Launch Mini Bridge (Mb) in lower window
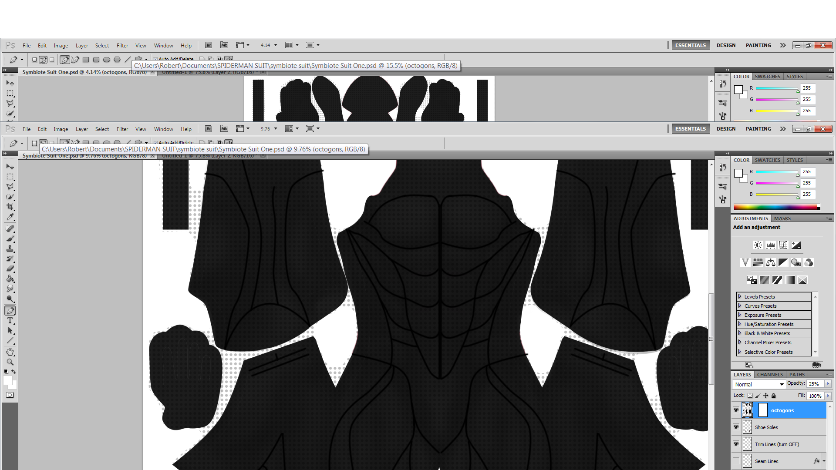Viewport: 836px width, 470px height. click(x=224, y=129)
